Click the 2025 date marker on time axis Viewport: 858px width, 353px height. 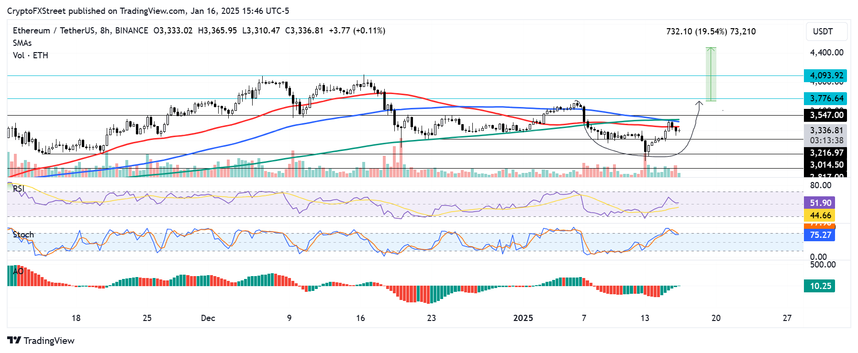click(x=523, y=318)
